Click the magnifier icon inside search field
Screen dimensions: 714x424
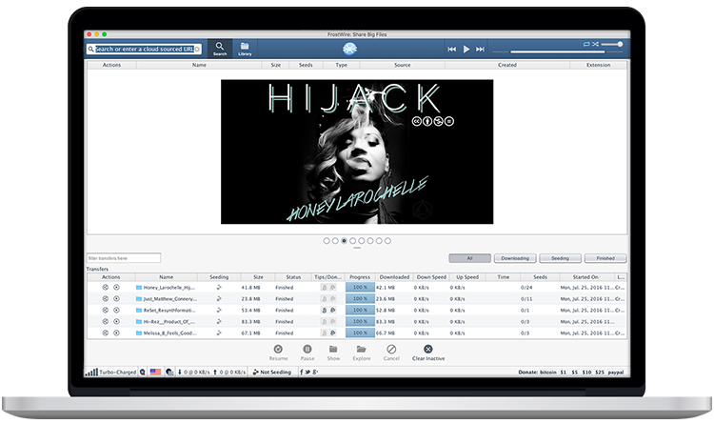tap(91, 49)
